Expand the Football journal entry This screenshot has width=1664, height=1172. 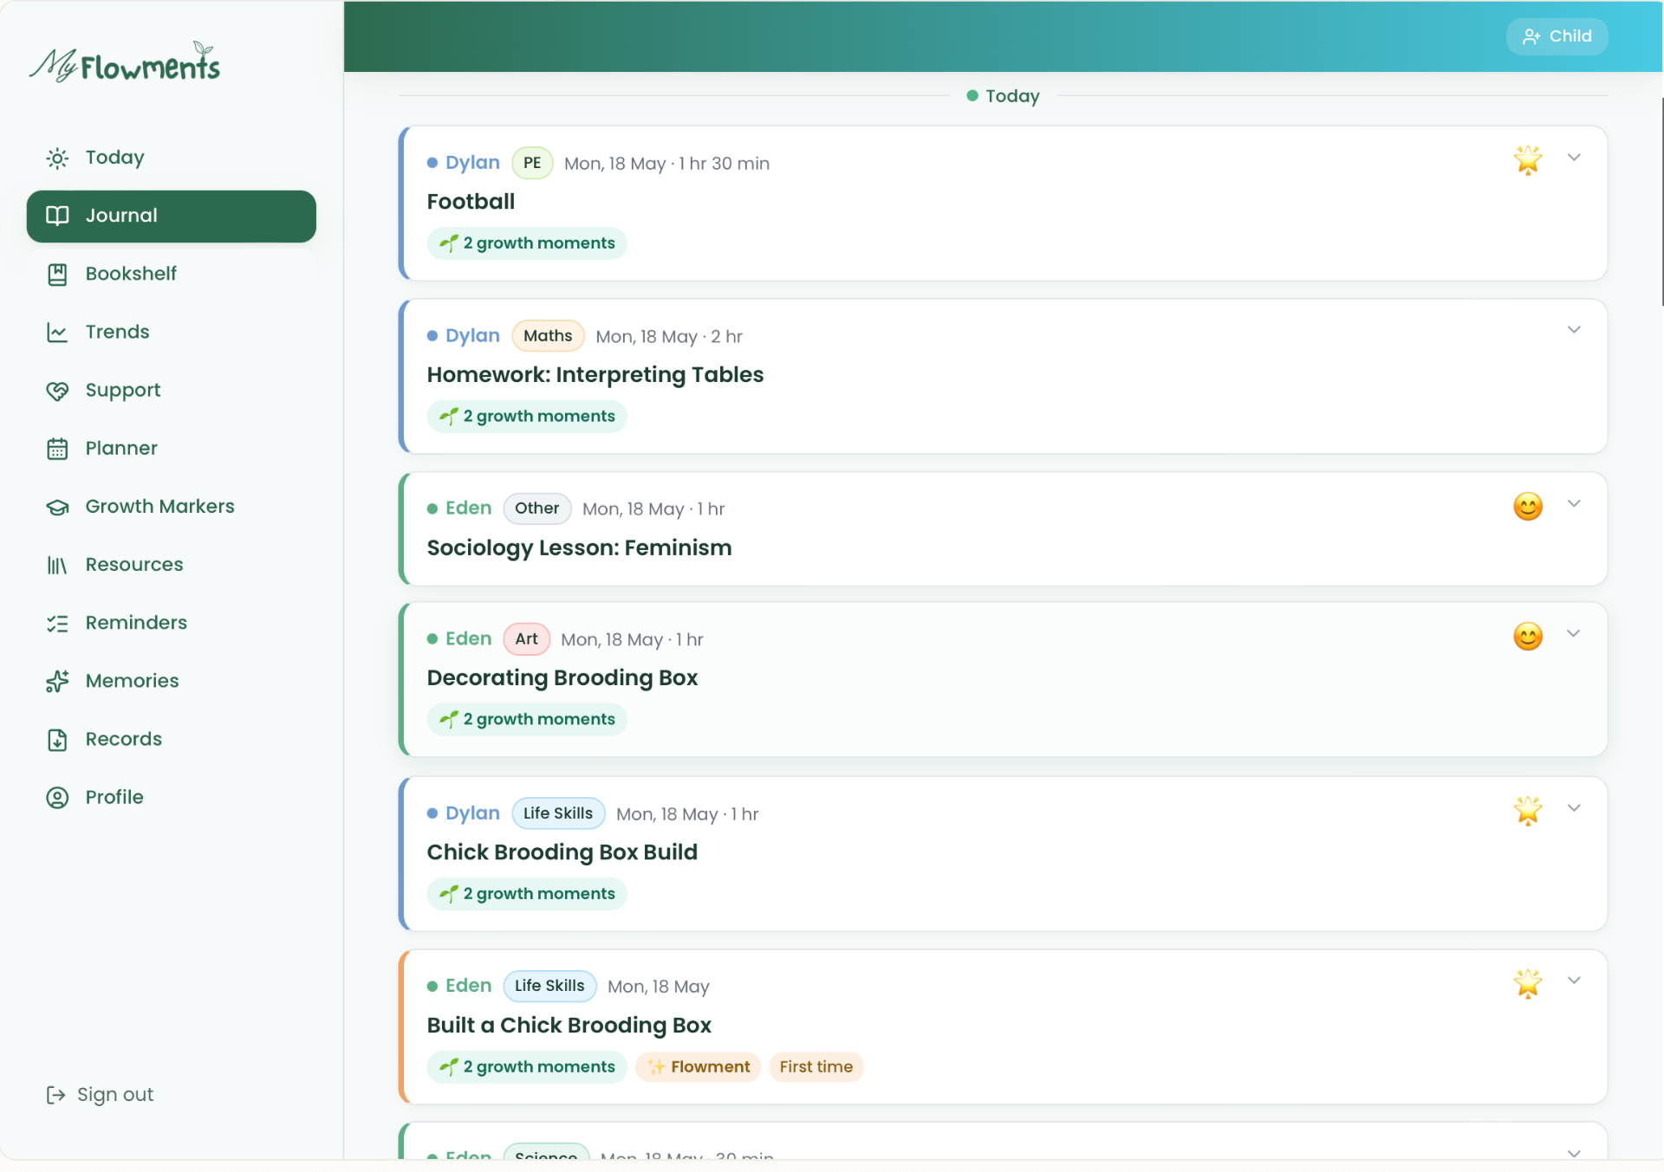pyautogui.click(x=1574, y=158)
